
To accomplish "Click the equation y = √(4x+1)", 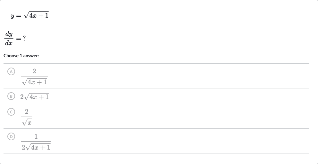I will pyautogui.click(x=29, y=15).
